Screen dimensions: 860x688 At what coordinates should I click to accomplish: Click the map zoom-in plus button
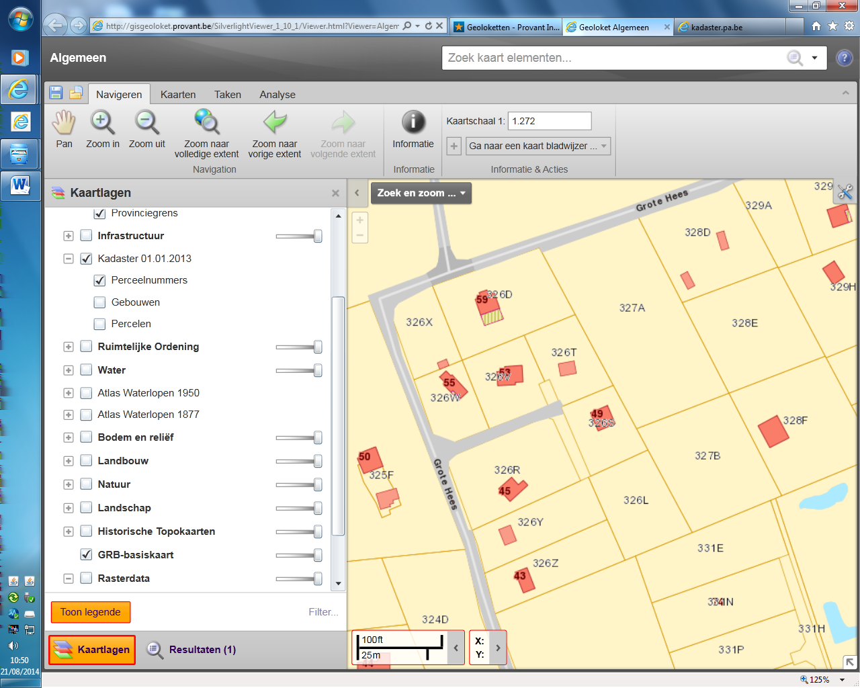(359, 220)
